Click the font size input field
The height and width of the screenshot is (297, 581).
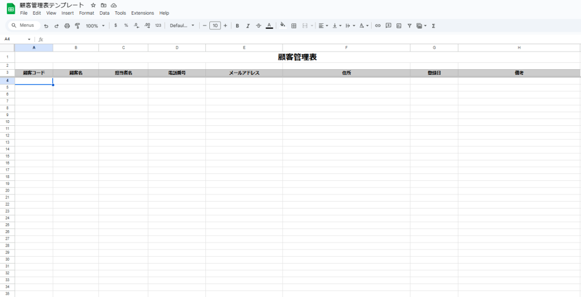point(215,26)
